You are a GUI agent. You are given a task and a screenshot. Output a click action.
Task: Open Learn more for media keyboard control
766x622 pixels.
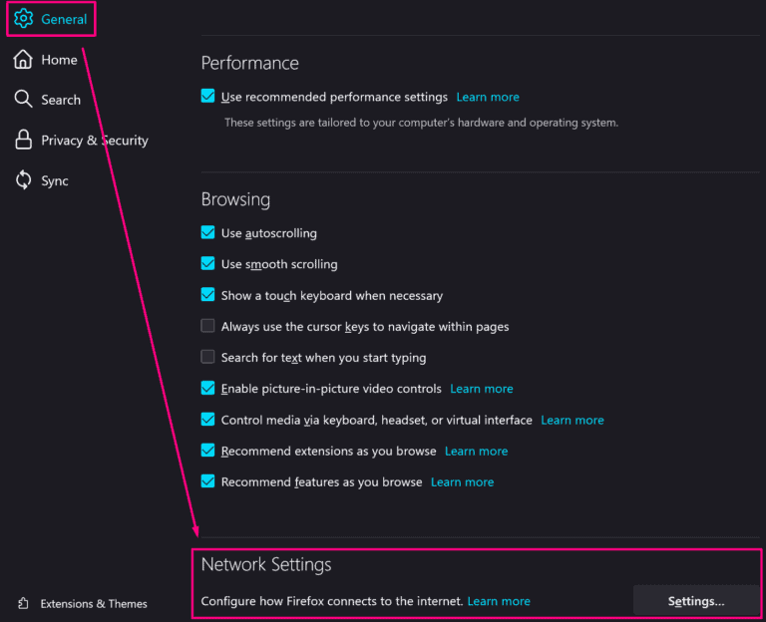click(x=572, y=420)
